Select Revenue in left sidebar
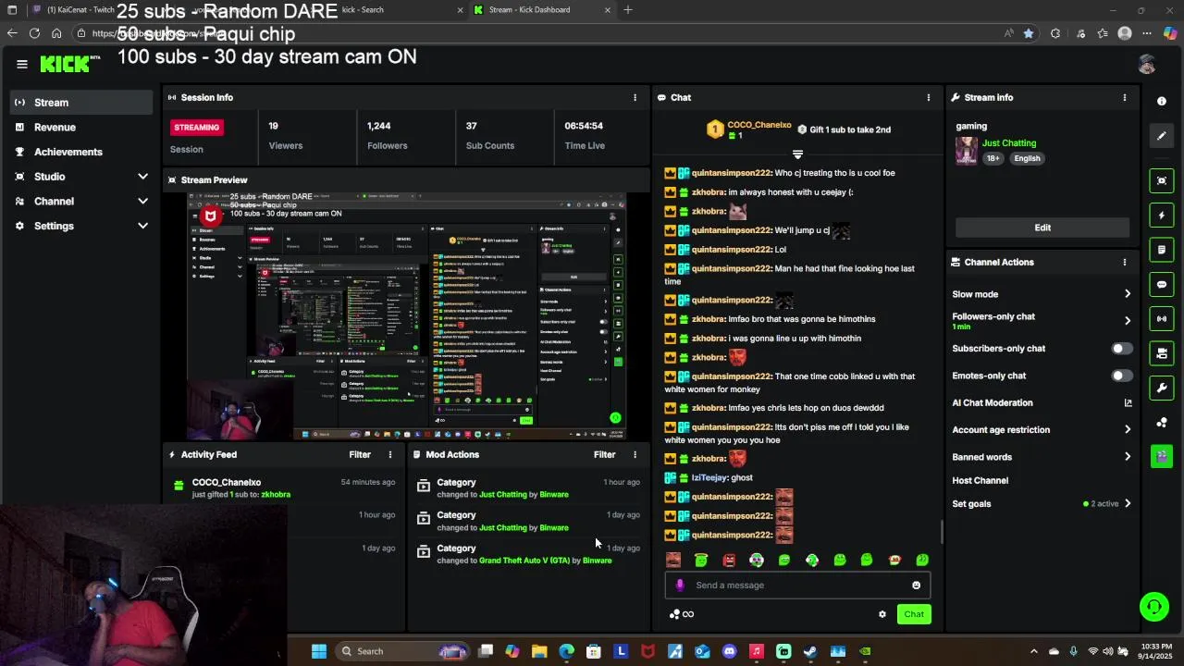Screen dimensions: 1184x666 (x=81, y=127)
